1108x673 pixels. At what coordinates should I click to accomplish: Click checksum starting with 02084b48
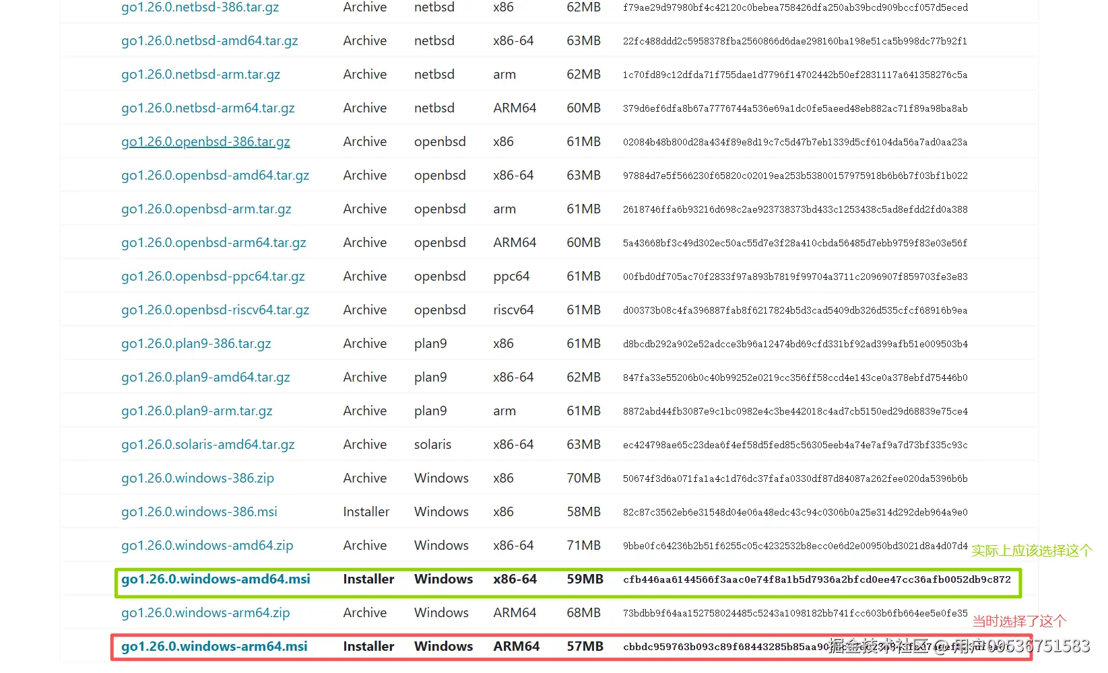pos(795,142)
